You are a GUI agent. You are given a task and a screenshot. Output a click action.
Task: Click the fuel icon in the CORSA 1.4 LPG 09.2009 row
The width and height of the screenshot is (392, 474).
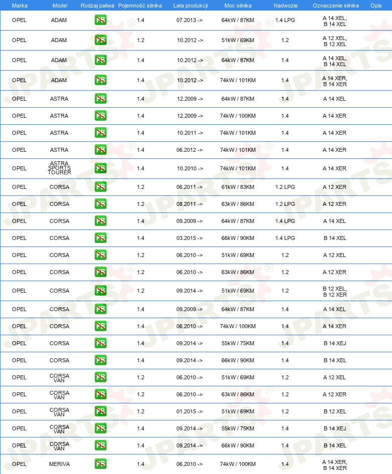(x=100, y=221)
